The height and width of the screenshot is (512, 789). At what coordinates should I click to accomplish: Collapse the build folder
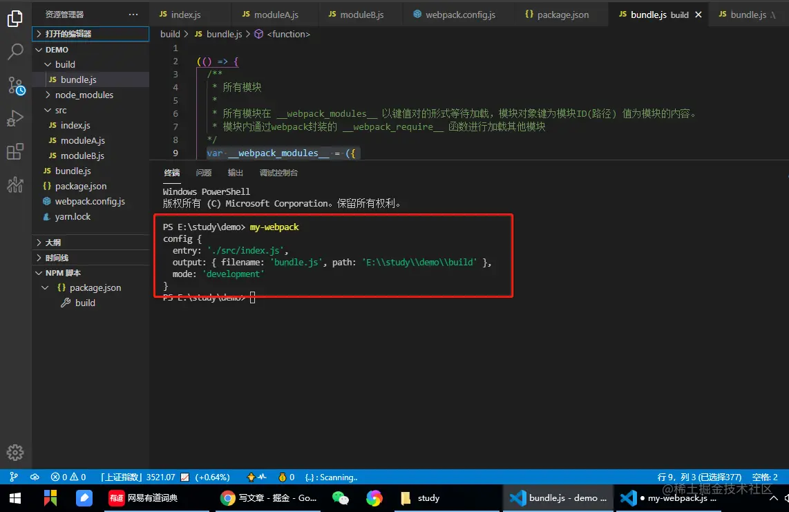point(91,64)
